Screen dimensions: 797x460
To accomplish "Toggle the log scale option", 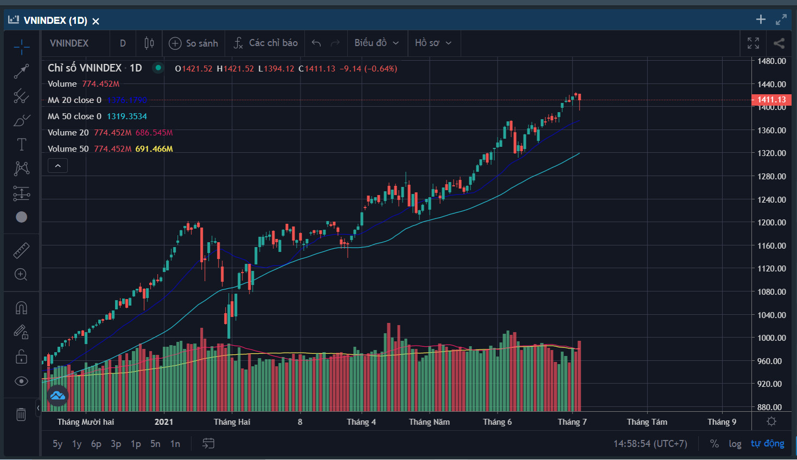I will 735,444.
